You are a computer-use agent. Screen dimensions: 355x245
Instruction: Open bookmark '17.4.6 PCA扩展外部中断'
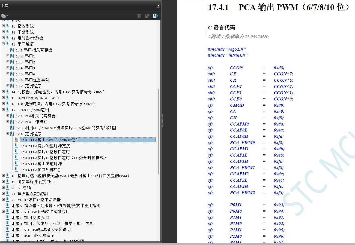click(x=41, y=170)
